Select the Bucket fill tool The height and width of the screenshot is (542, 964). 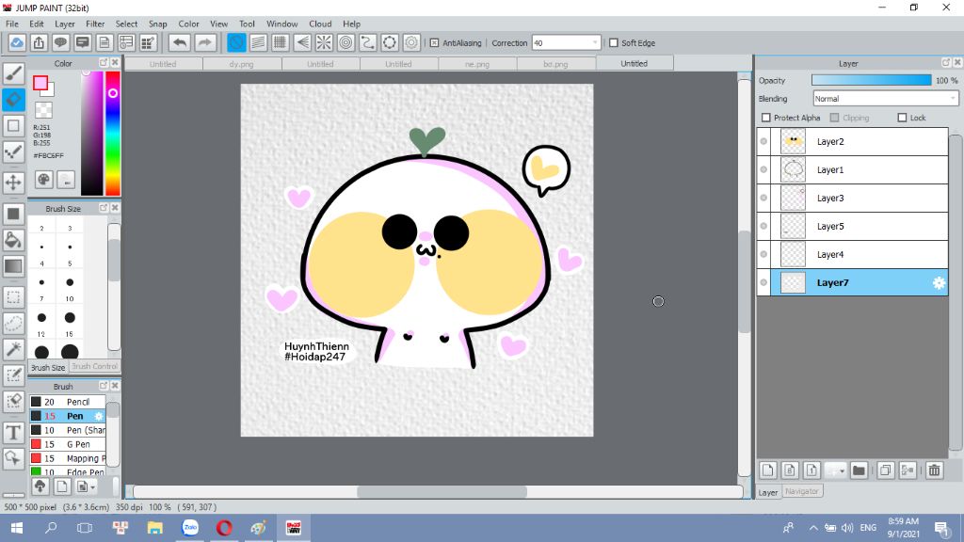coord(13,240)
